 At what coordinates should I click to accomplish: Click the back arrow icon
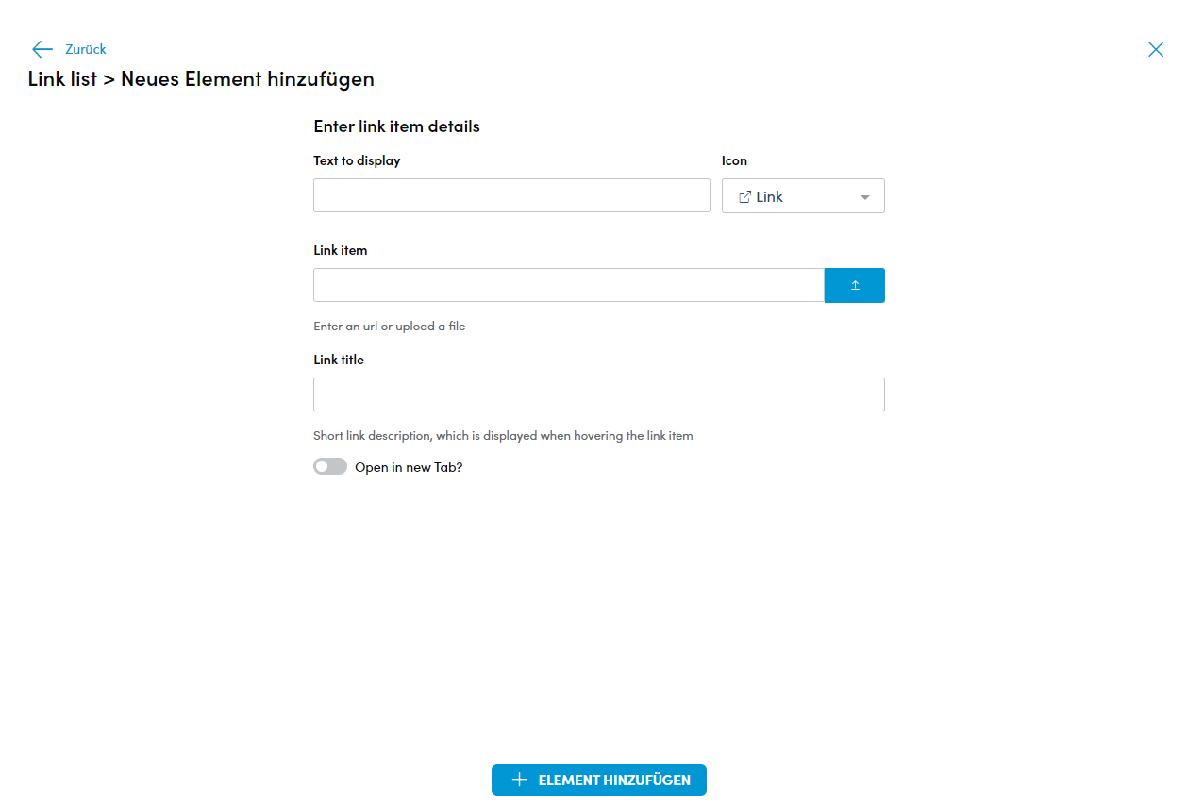point(42,49)
